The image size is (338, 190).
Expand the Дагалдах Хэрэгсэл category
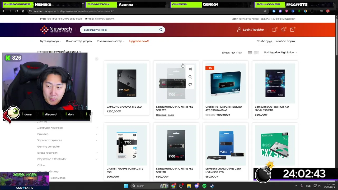(96, 128)
